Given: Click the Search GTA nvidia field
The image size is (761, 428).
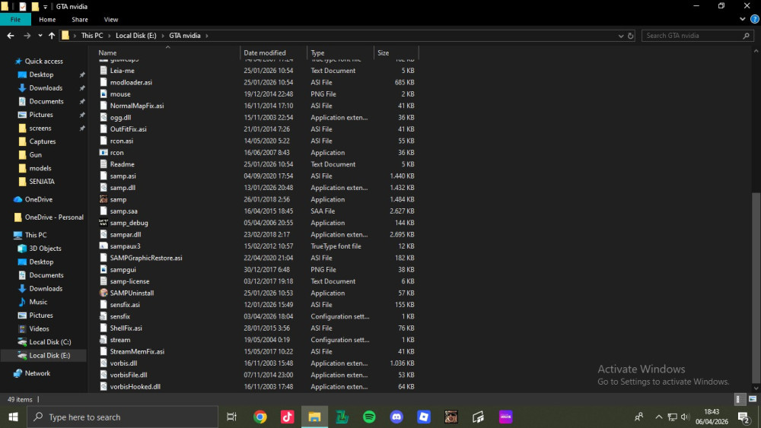Looking at the screenshot, I should (x=697, y=36).
